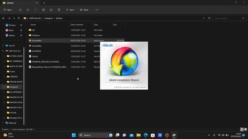Open the Wi-Fi network tray icon

coord(219,135)
